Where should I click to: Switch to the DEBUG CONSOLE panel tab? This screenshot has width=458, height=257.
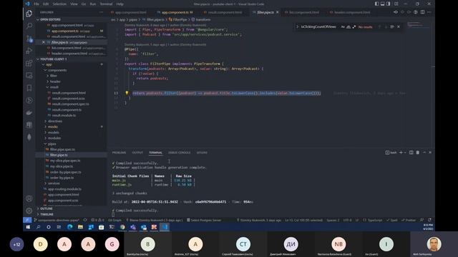(180, 153)
